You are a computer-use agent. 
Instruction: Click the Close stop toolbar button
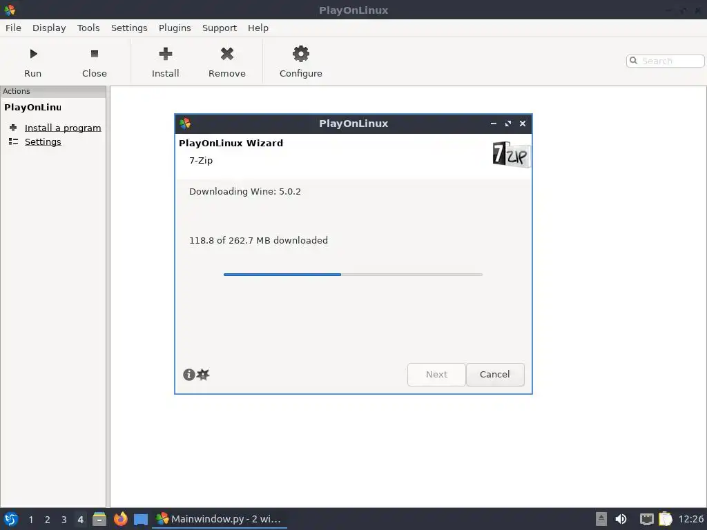pyautogui.click(x=94, y=62)
